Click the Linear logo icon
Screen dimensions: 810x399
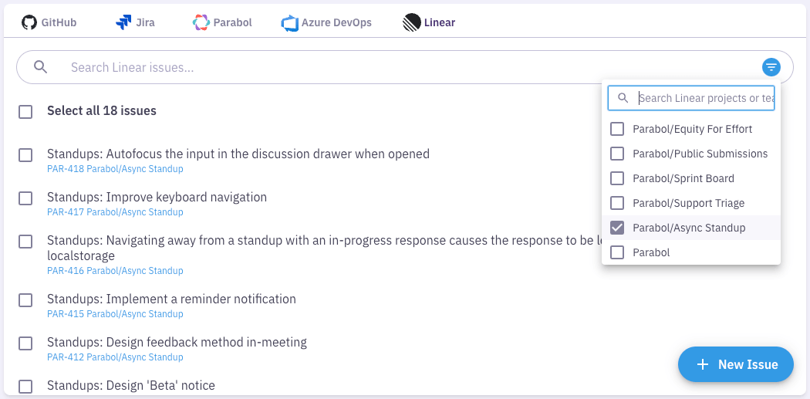click(x=411, y=22)
